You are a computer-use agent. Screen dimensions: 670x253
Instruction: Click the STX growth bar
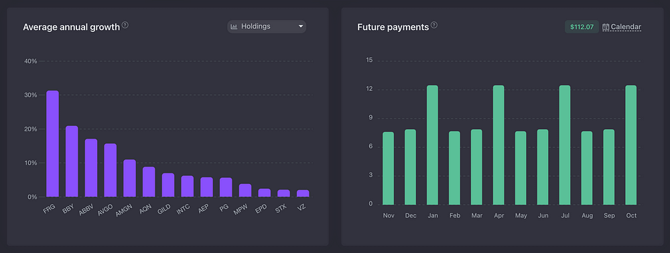[283, 193]
